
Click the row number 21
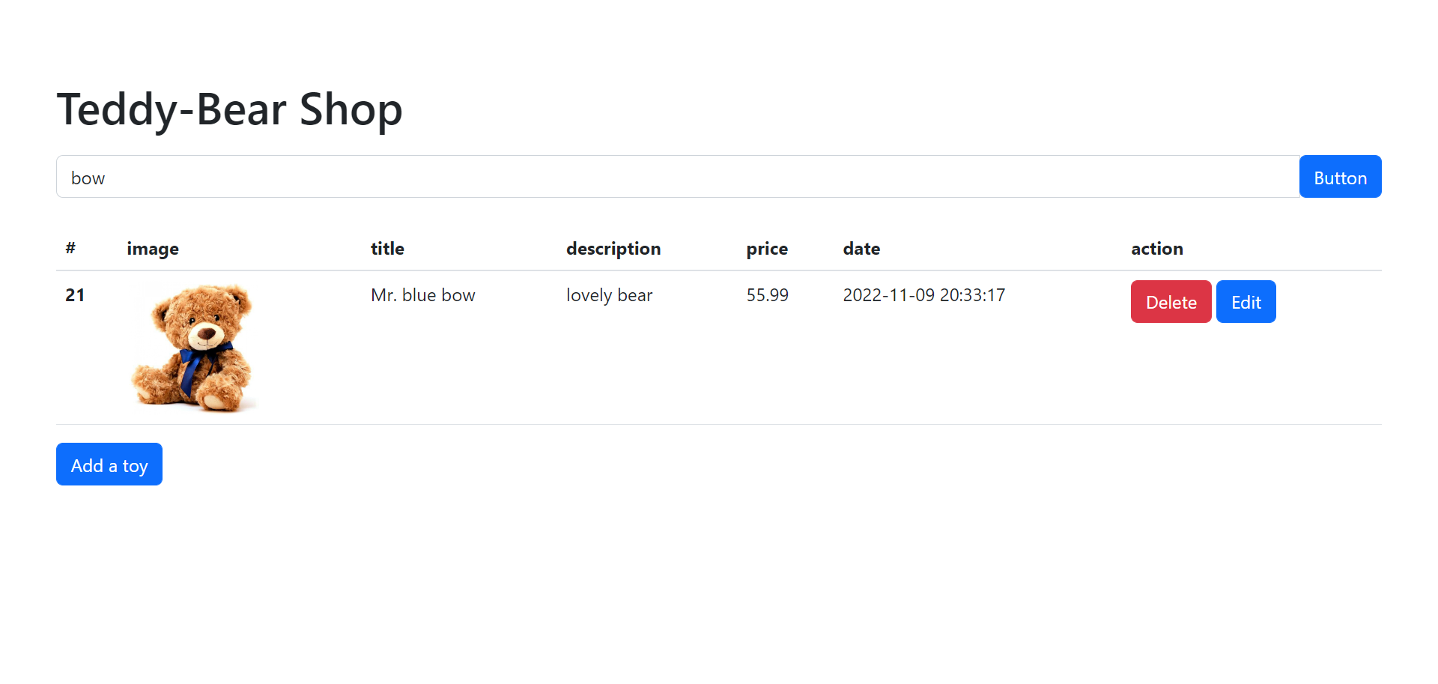pyautogui.click(x=75, y=295)
